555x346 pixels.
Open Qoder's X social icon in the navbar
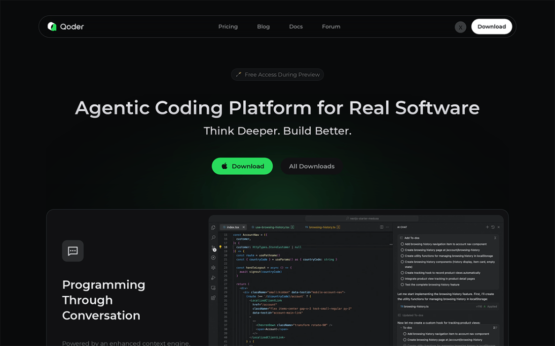coord(460,27)
